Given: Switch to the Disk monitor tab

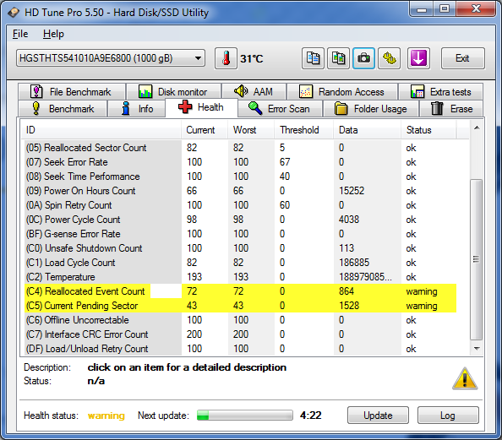Looking at the screenshot, I should (173, 92).
